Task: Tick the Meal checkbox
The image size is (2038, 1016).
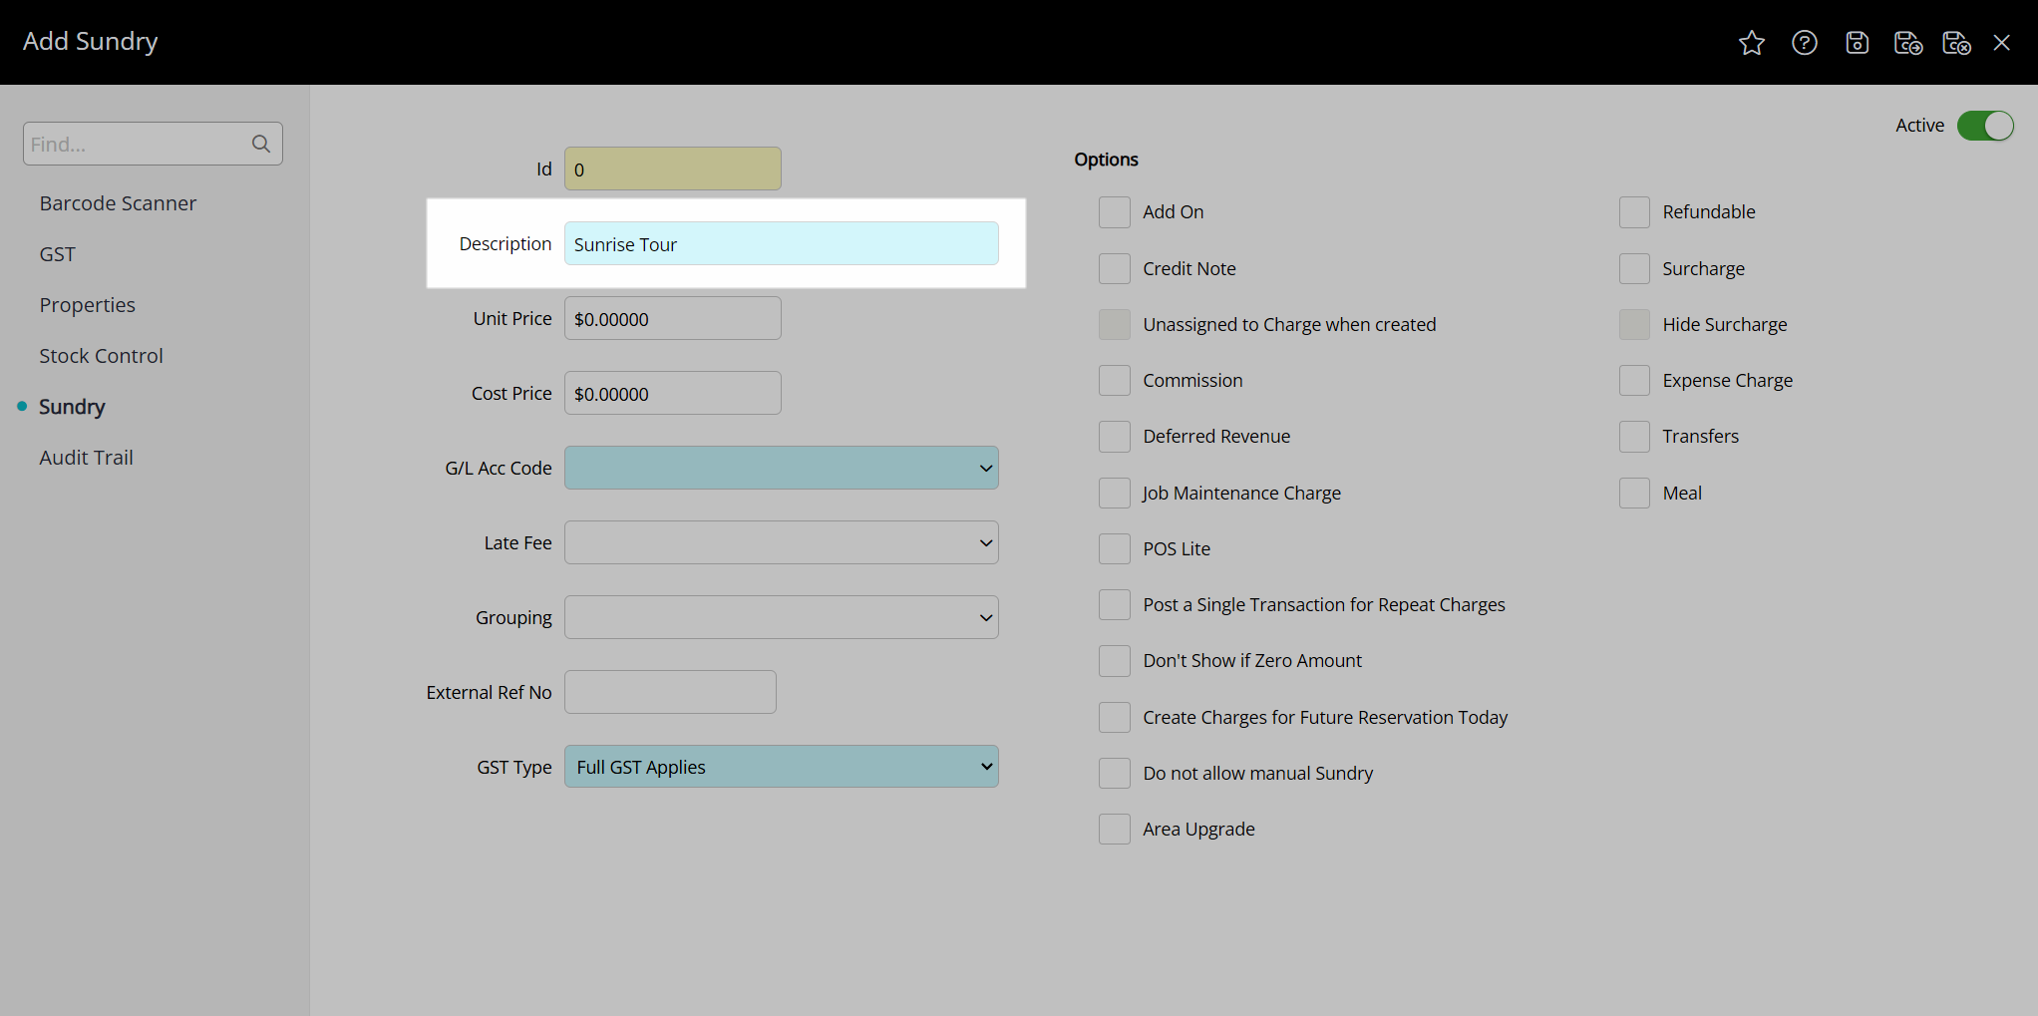Action: click(x=1634, y=493)
